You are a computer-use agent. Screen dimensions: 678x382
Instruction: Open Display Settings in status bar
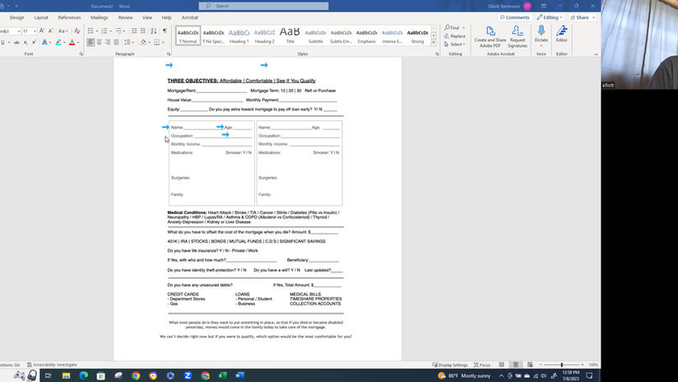pyautogui.click(x=450, y=365)
